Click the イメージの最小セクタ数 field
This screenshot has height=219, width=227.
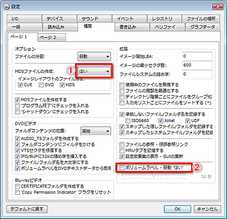(197, 65)
